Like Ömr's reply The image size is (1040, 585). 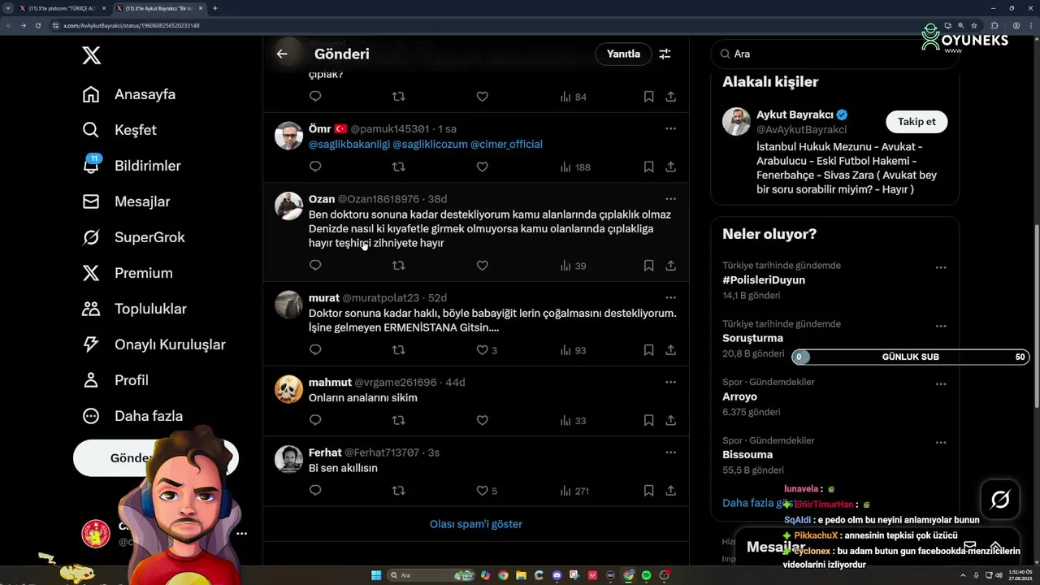[482, 167]
